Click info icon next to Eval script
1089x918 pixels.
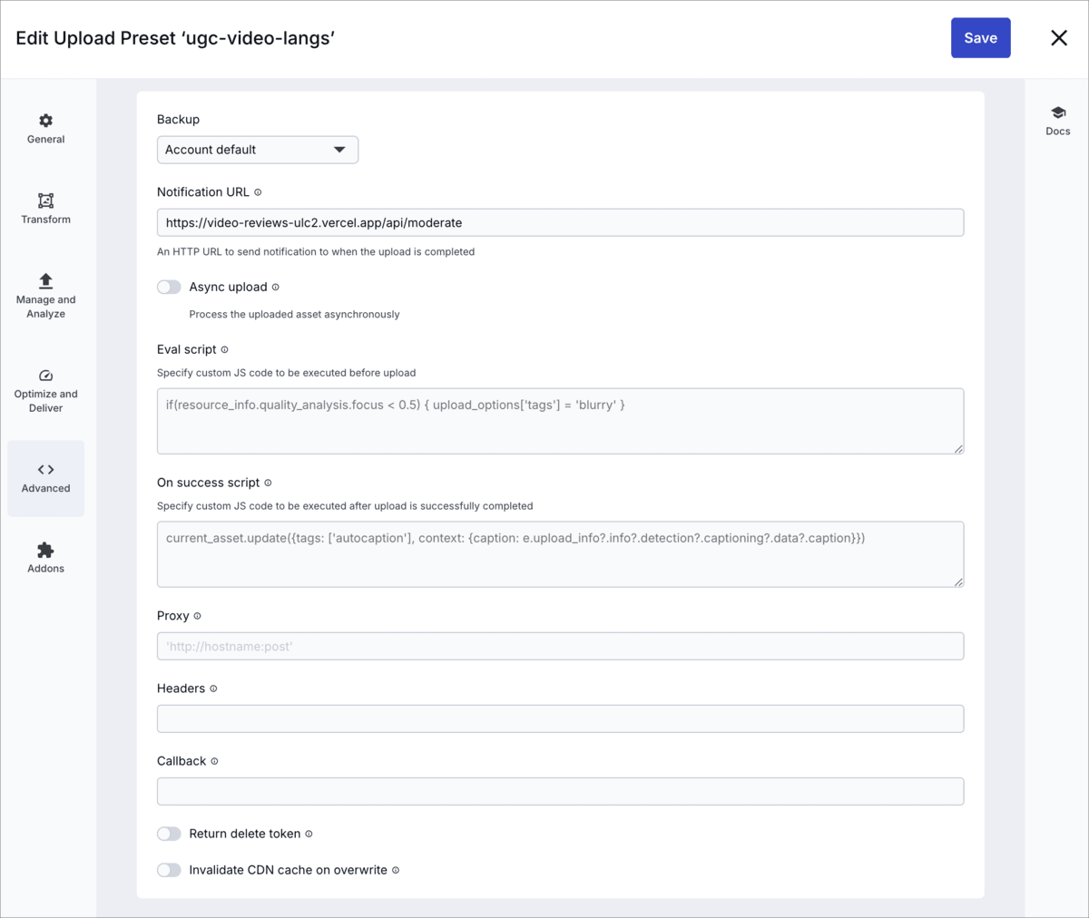click(x=225, y=350)
